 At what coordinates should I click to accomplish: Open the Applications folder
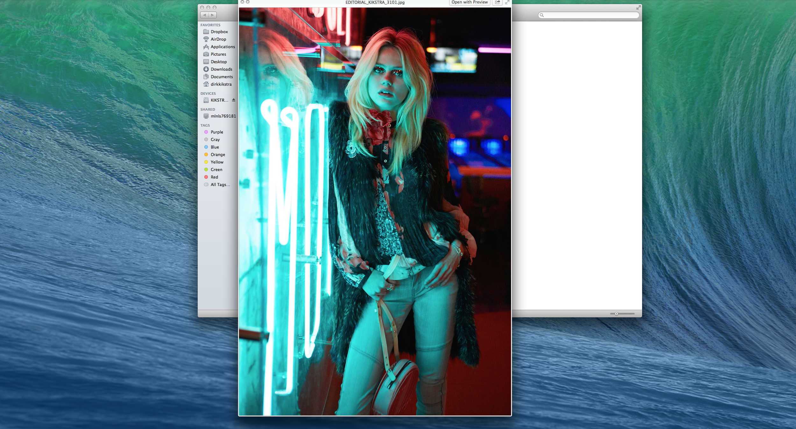222,46
